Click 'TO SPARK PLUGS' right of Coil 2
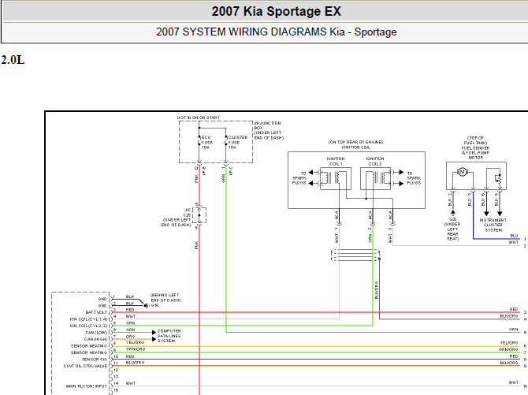 [414, 178]
